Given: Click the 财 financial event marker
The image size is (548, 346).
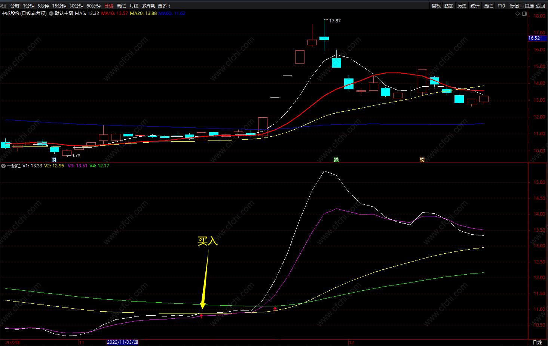Looking at the screenshot, I should pyautogui.click(x=54, y=160).
